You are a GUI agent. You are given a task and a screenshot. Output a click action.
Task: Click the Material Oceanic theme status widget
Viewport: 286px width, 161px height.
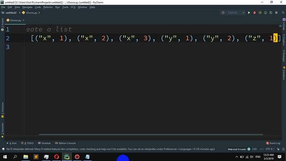(x=239, y=149)
